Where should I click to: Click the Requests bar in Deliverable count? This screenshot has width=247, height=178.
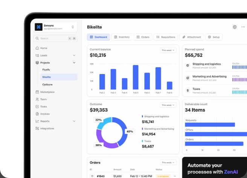210,125
